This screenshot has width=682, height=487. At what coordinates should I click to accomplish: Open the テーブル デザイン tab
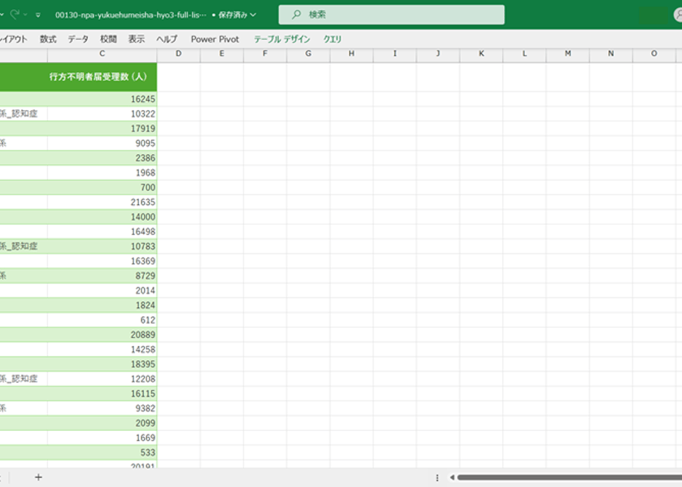[282, 39]
